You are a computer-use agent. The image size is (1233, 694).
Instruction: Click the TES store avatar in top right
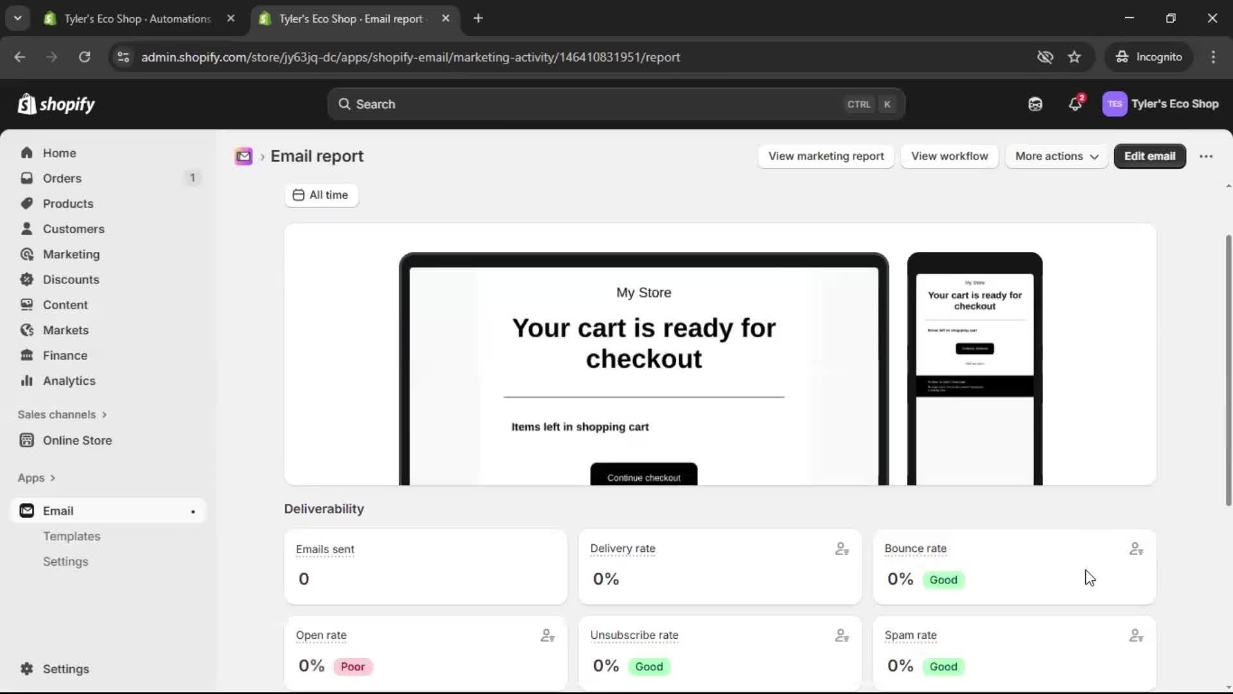click(1115, 103)
